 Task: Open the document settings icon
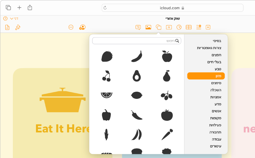[x=7, y=27]
